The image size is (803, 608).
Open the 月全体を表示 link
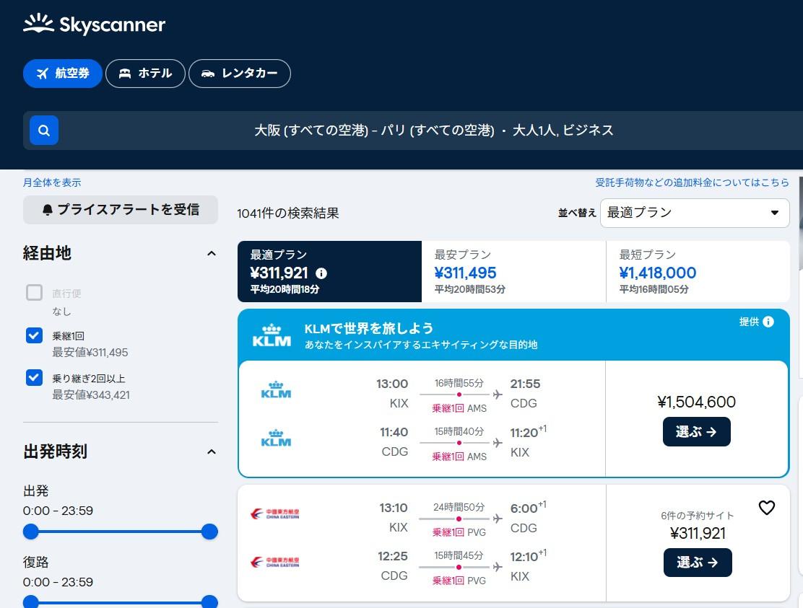pyautogui.click(x=52, y=182)
